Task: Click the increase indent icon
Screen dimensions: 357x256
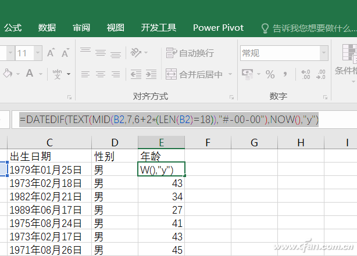Action: pyautogui.click(x=151, y=74)
